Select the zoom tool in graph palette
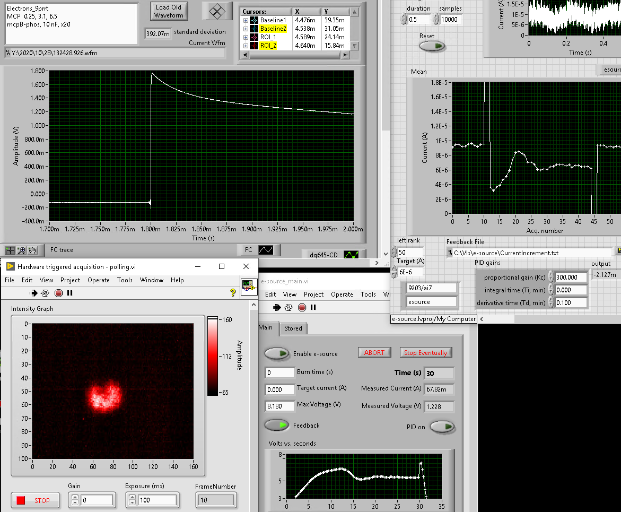Image resolution: width=621 pixels, height=512 pixels. point(22,250)
